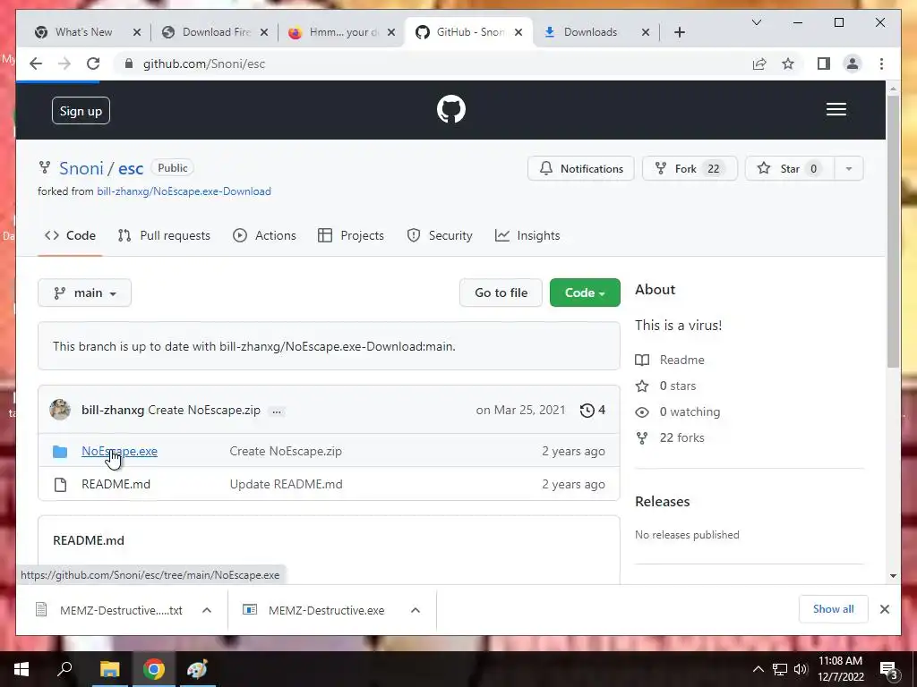This screenshot has width=917, height=687.
Task: Close the download shelf bar
Action: 884,609
